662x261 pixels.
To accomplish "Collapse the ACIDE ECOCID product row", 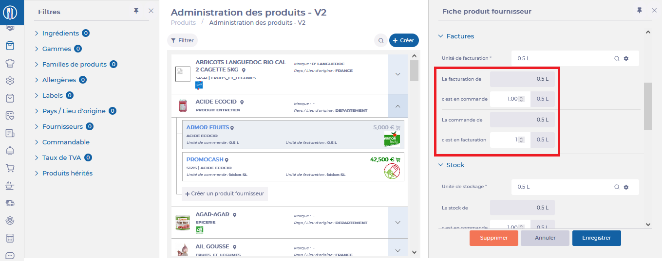I will point(397,106).
